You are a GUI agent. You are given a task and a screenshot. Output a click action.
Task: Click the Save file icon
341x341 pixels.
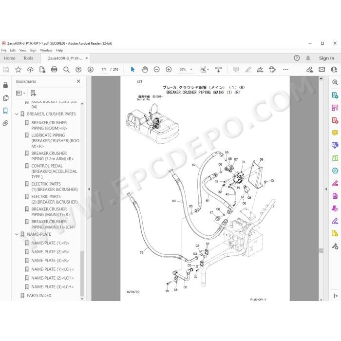click(x=6, y=69)
